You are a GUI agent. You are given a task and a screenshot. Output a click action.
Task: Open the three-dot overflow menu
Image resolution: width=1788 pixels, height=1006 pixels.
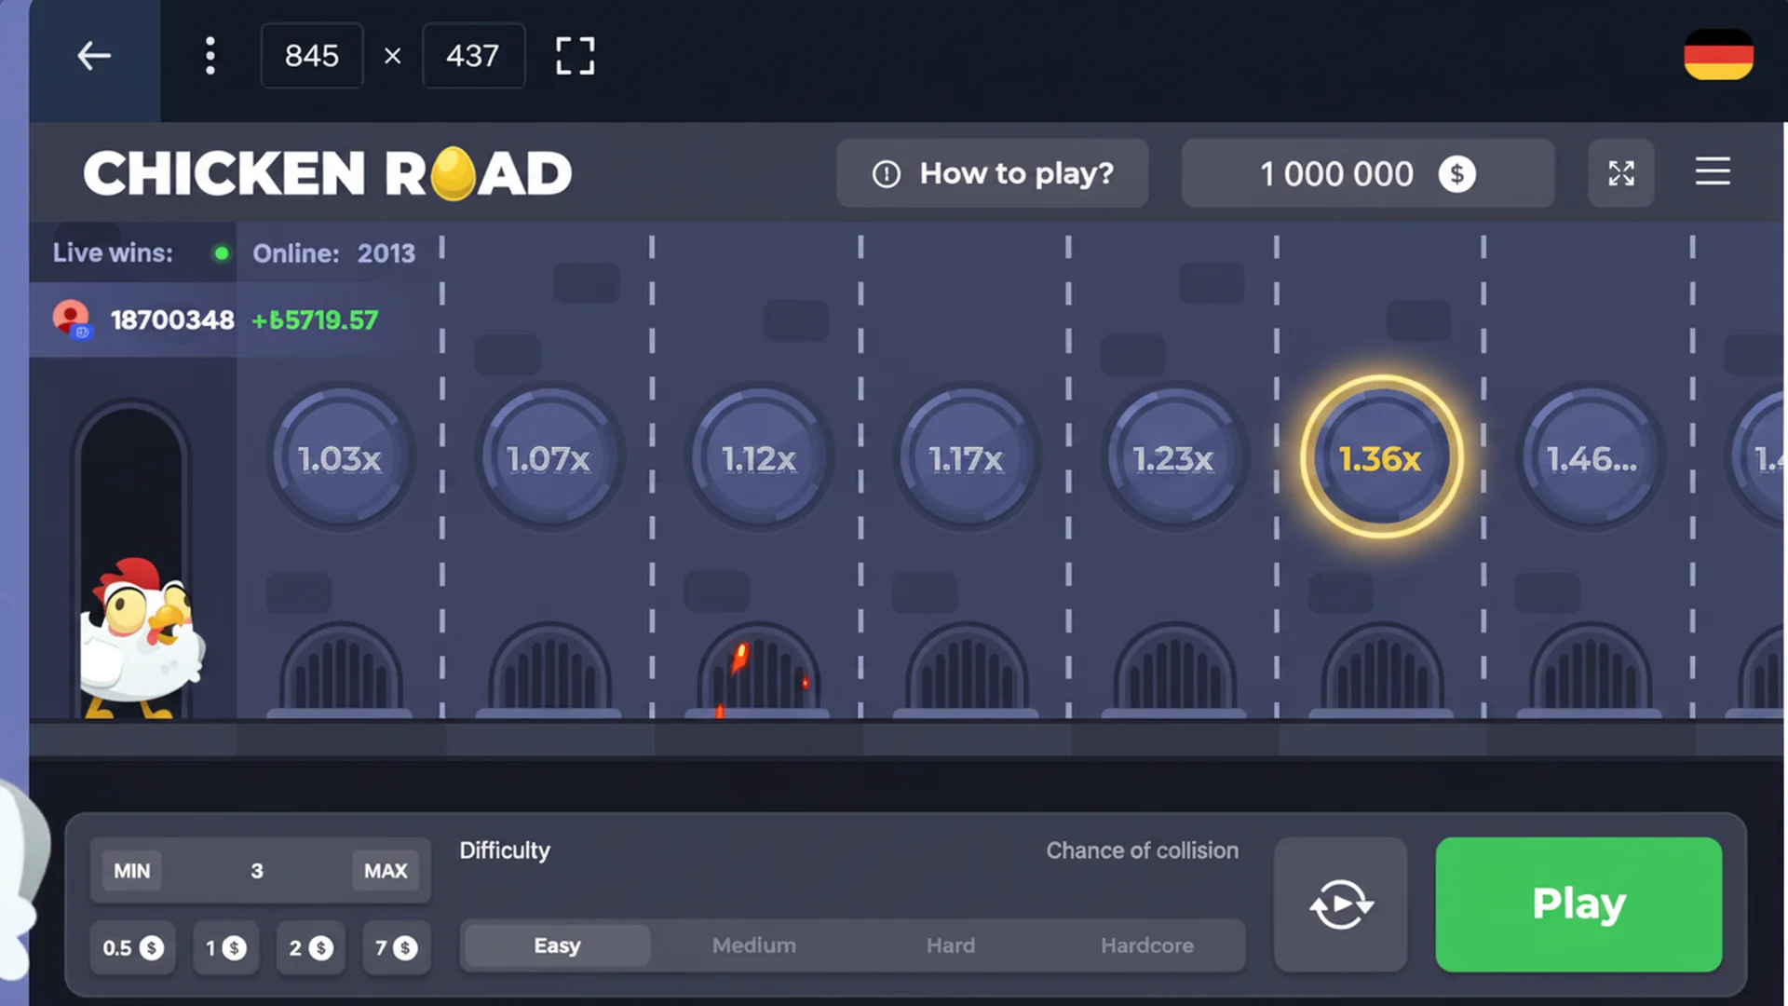pyautogui.click(x=210, y=55)
